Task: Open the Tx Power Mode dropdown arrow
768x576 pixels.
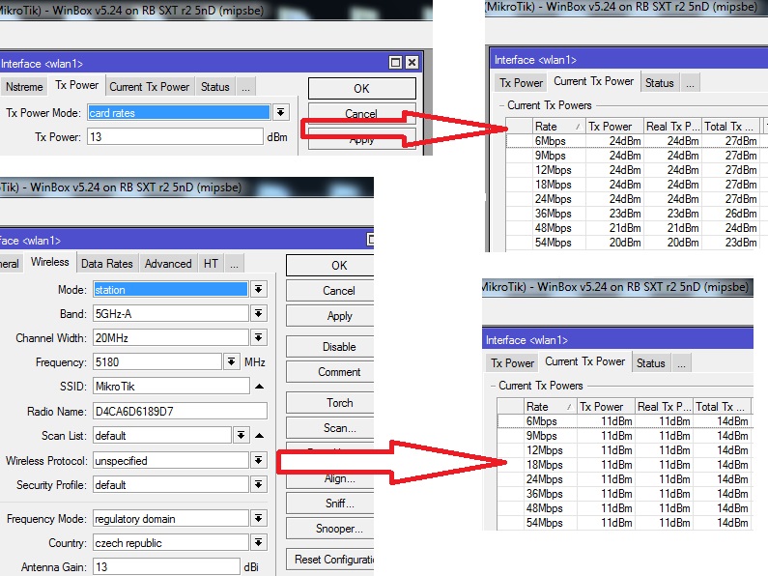Action: [x=281, y=113]
